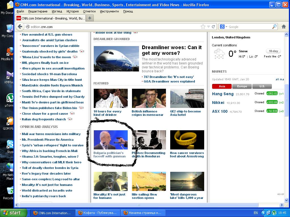
Task: Click the 'Most dangerous lake' sunset thumbnail
Action: (x=187, y=181)
